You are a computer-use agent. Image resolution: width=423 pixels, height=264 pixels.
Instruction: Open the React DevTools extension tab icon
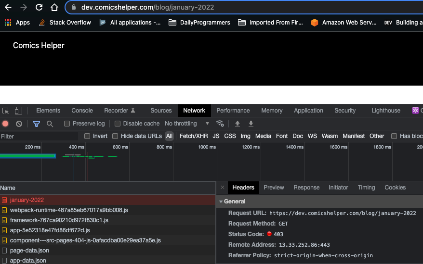pos(415,111)
